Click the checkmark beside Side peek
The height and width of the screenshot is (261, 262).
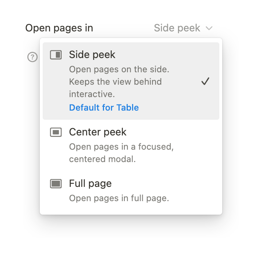click(205, 81)
